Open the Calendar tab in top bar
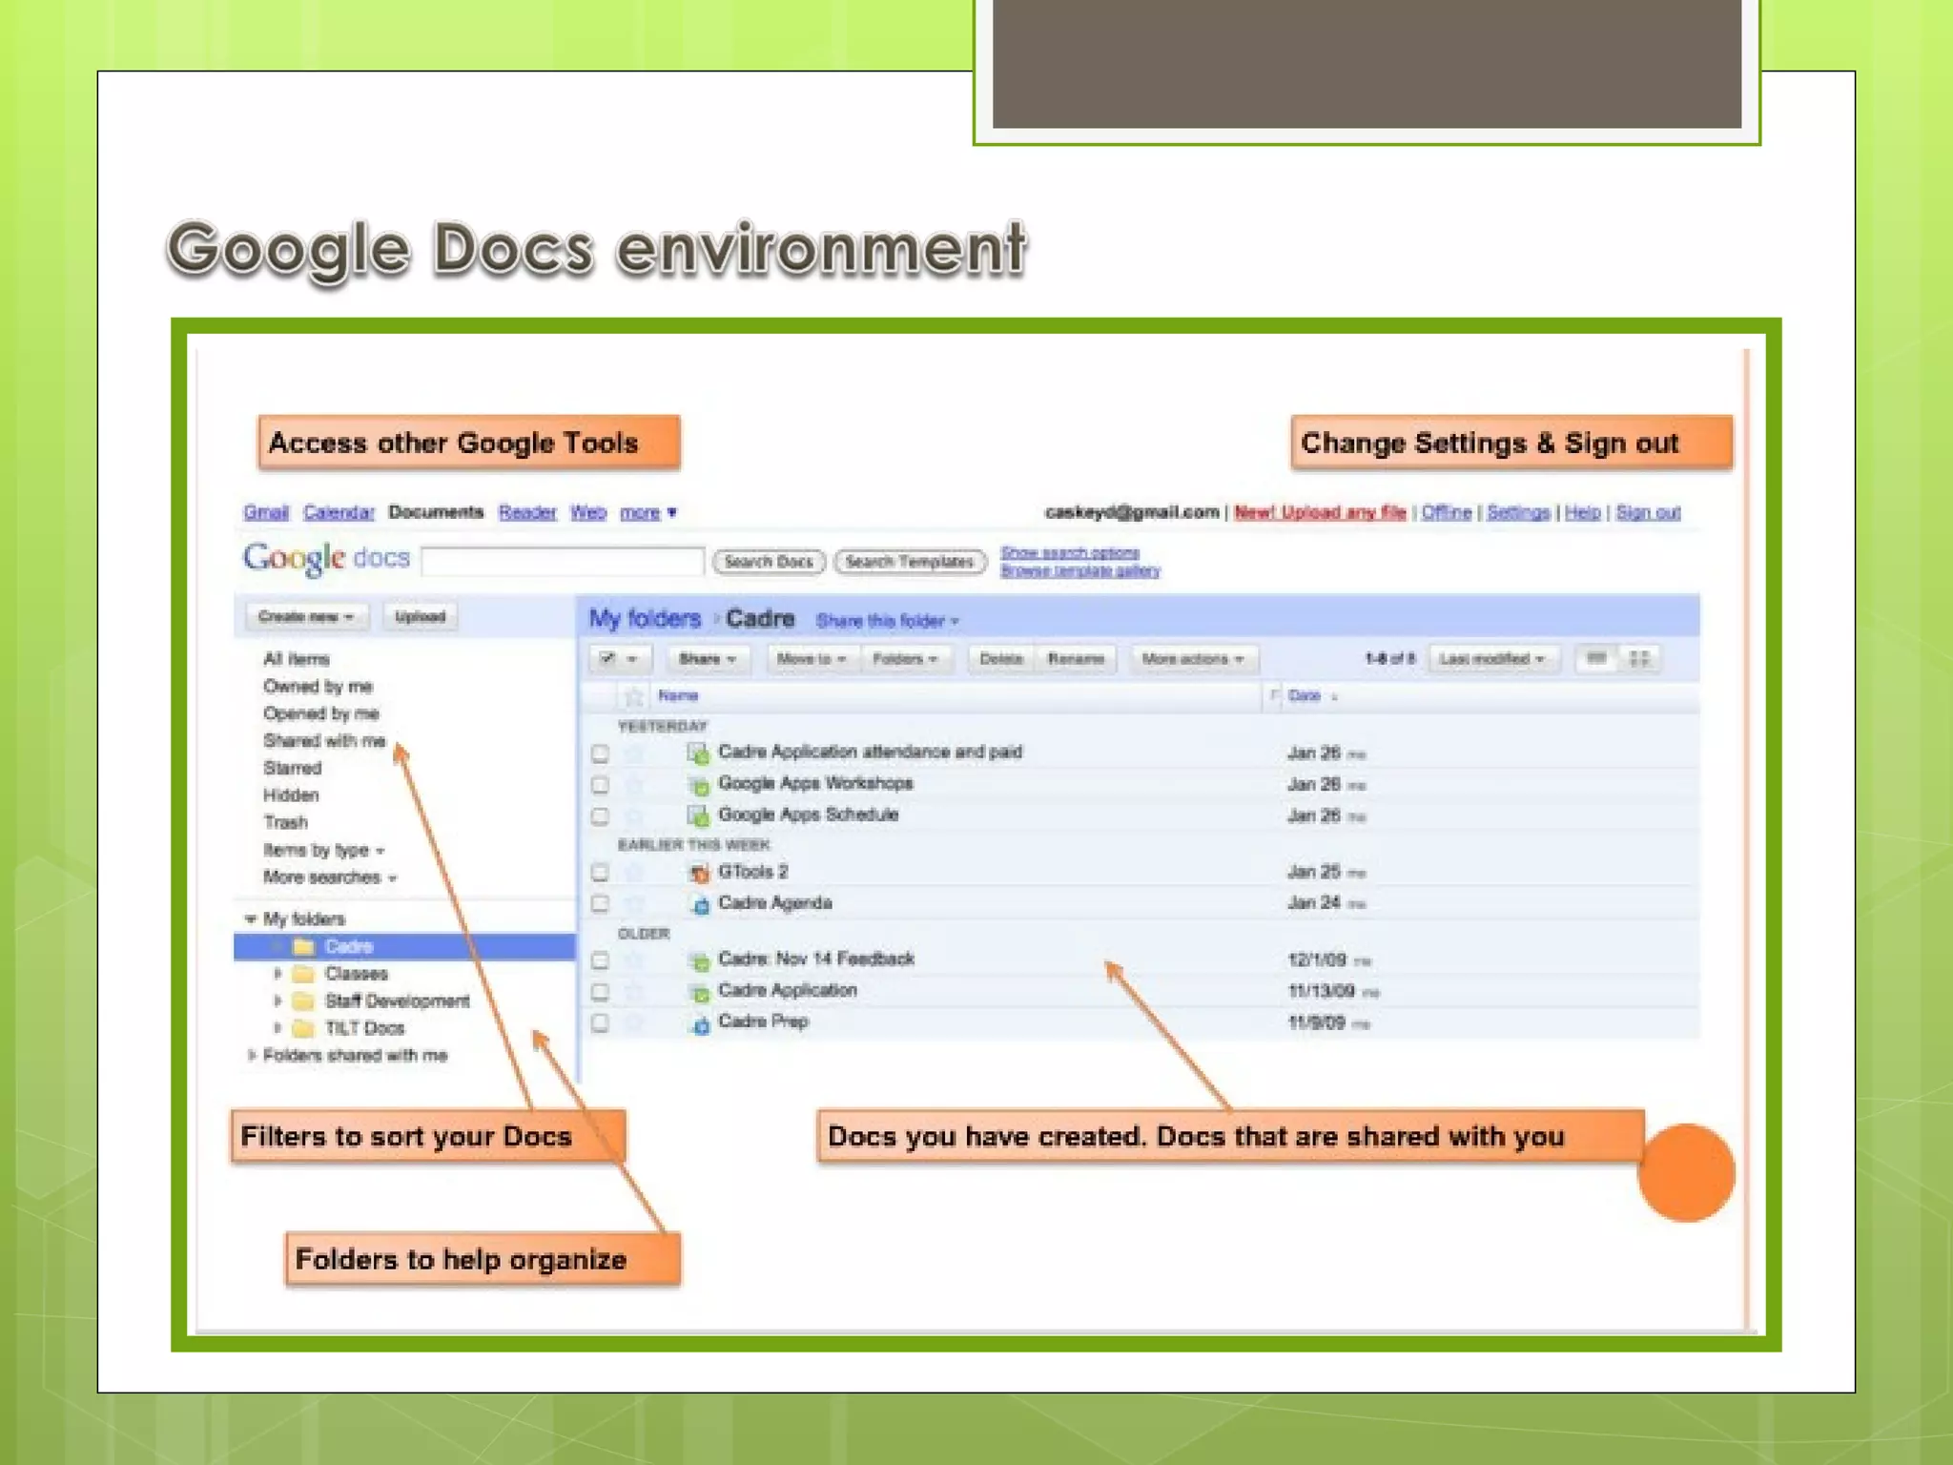 pyautogui.click(x=339, y=513)
